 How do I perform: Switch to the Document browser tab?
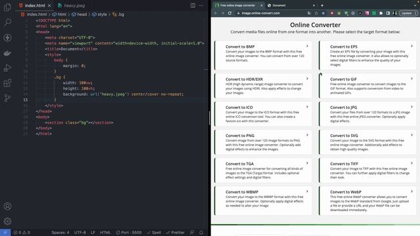click(291, 5)
